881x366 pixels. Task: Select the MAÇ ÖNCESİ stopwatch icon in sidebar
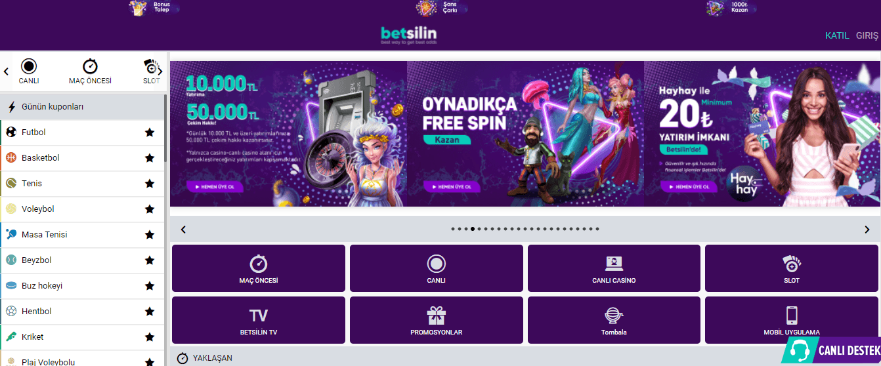[x=90, y=67]
